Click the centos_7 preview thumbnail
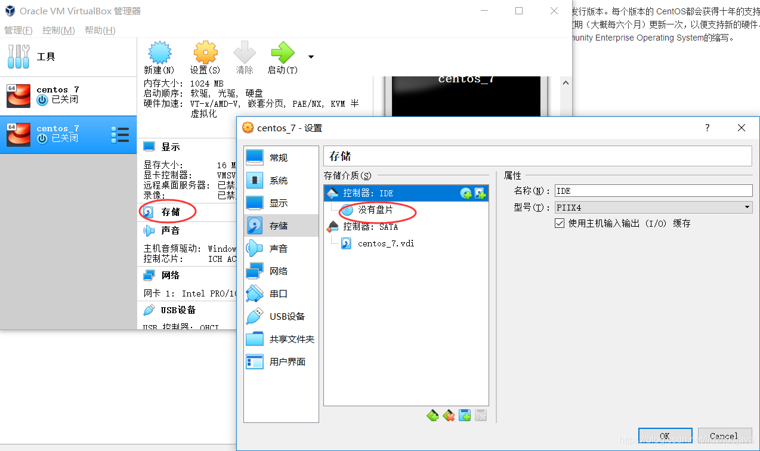The width and height of the screenshot is (760, 451). pyautogui.click(x=466, y=96)
